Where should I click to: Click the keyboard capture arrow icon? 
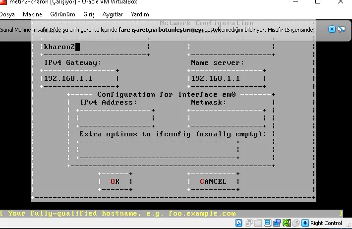305,223
